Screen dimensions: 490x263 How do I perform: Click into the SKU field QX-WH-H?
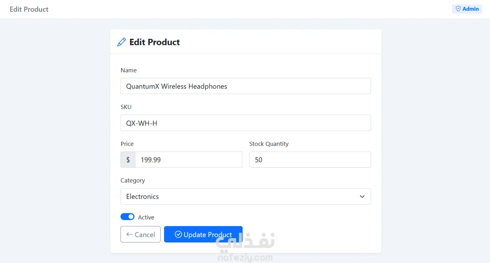246,123
